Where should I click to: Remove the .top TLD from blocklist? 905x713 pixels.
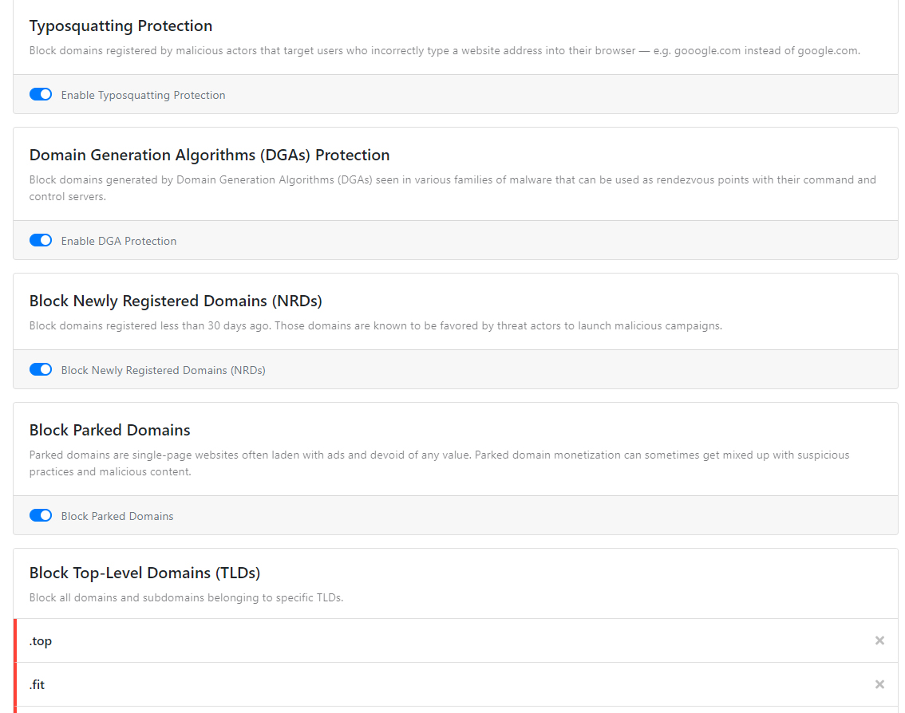click(x=879, y=640)
